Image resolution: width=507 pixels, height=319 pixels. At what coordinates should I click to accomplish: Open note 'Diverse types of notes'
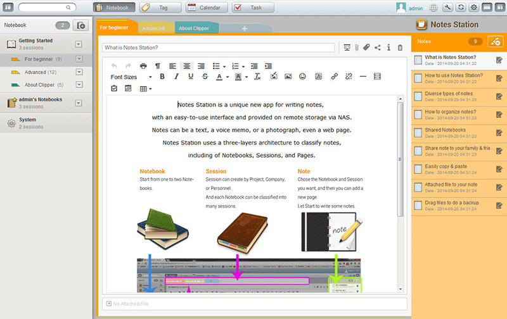pos(459,96)
